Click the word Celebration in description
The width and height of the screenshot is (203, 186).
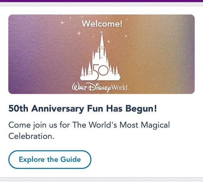tap(31, 136)
